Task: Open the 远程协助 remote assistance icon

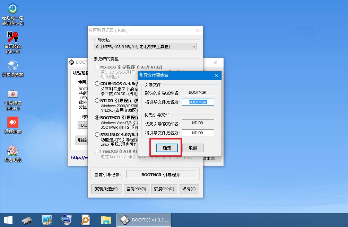Action: click(x=12, y=125)
